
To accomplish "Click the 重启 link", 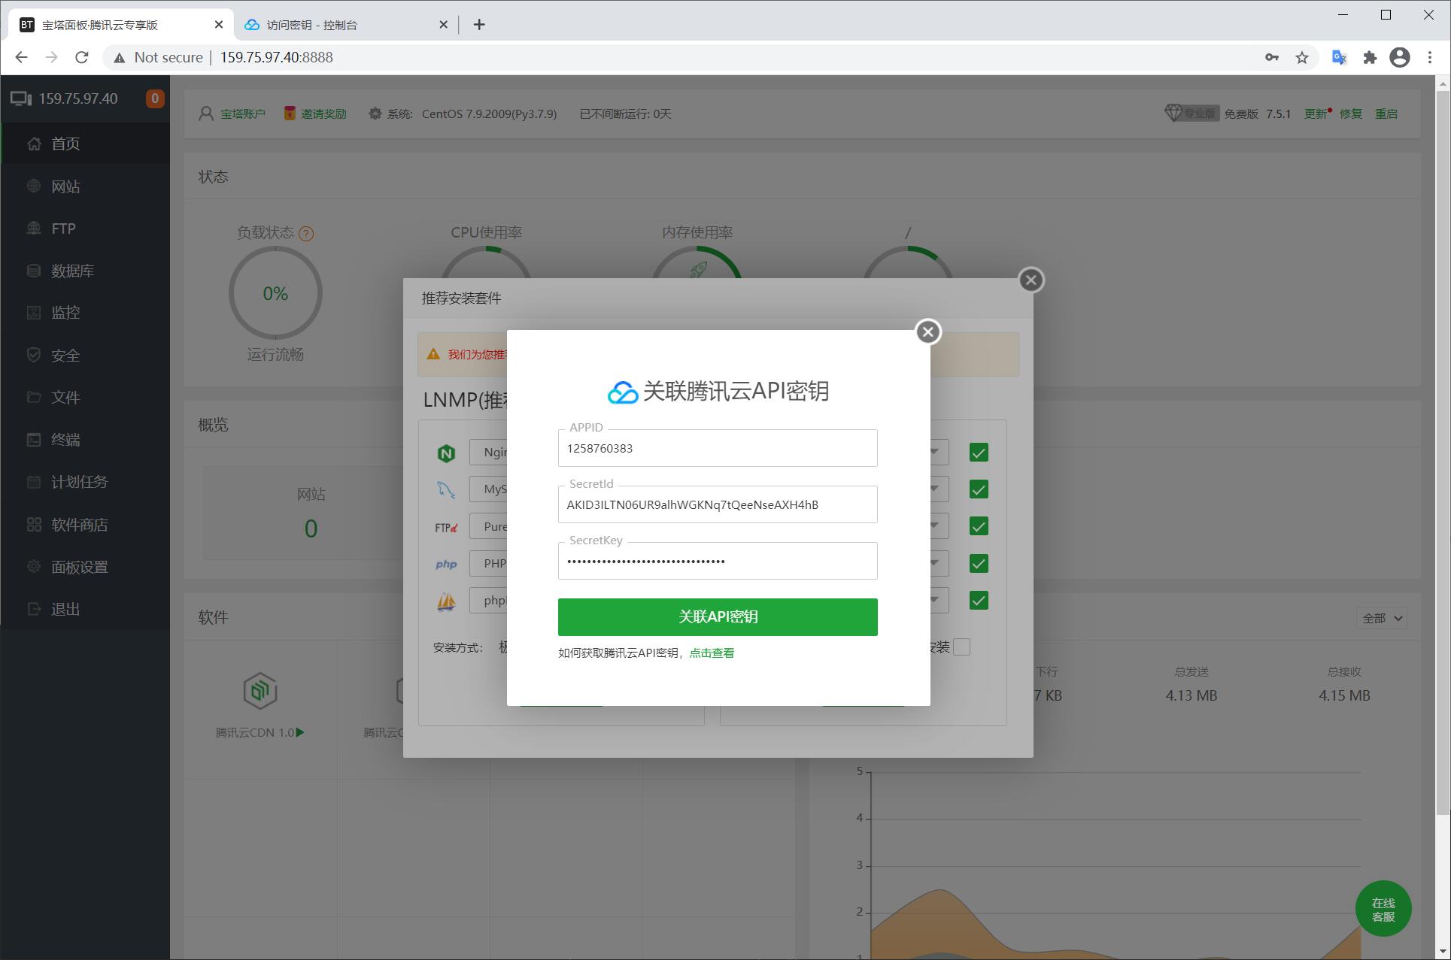I will 1386,114.
